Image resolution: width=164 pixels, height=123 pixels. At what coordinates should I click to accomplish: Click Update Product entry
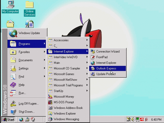pyautogui.click(x=108, y=74)
